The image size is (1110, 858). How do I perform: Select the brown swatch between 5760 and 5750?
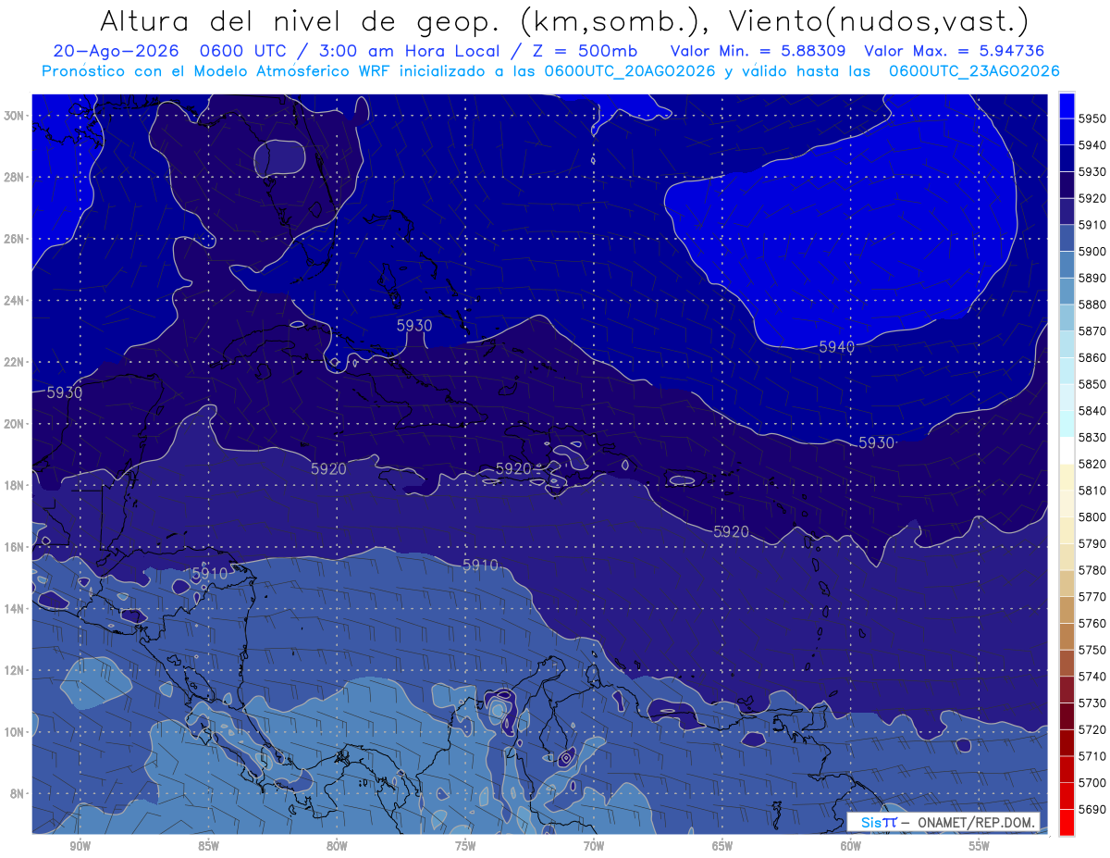(1067, 637)
